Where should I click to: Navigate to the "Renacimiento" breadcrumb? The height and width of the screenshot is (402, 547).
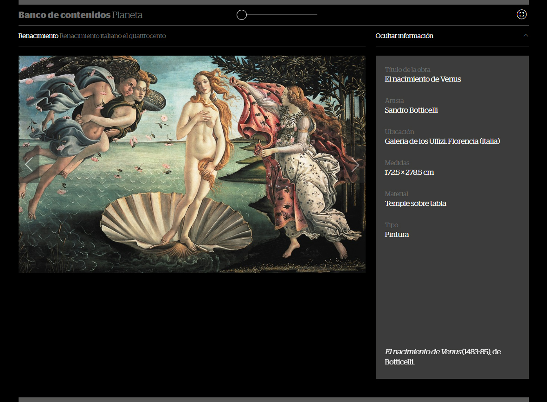(38, 36)
